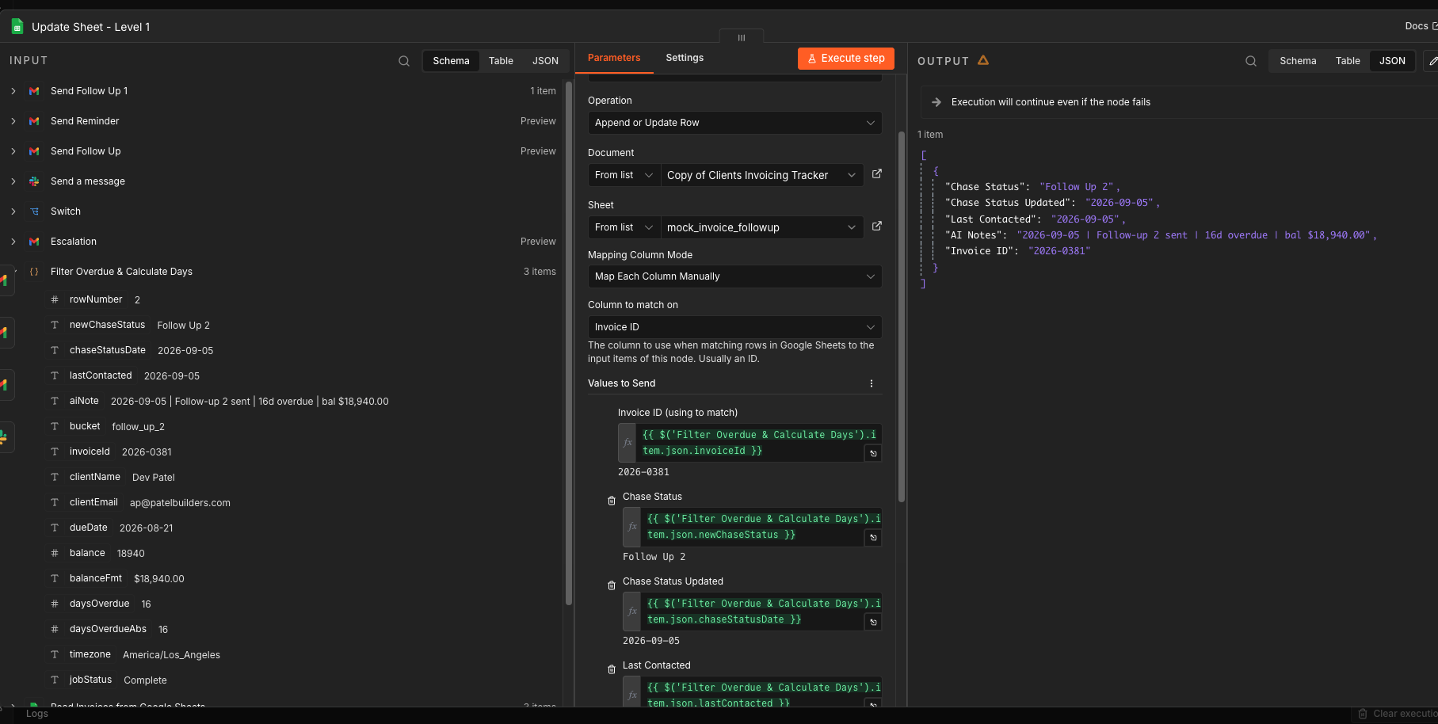Expand the Send Follow Up node

point(13,151)
